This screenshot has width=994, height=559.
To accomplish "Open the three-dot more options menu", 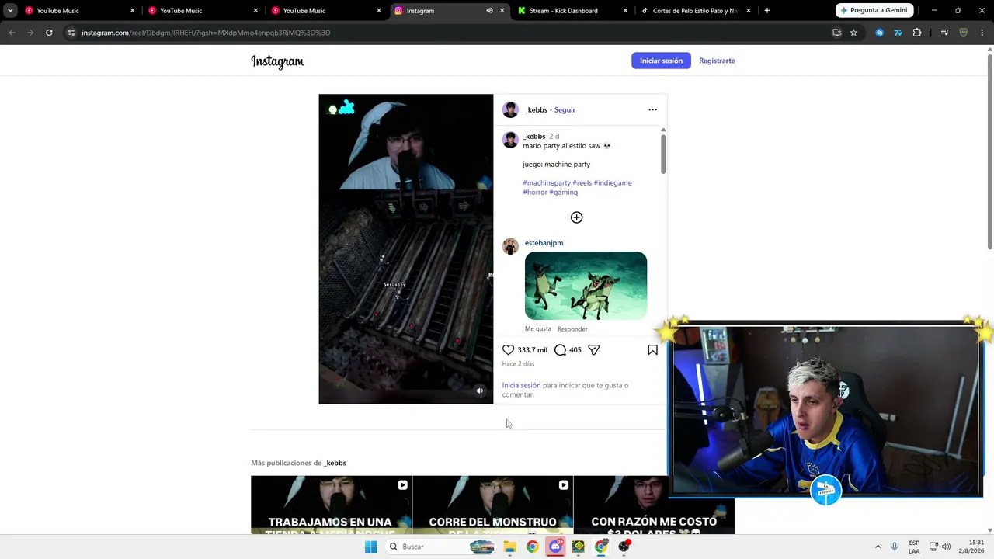I will [652, 109].
